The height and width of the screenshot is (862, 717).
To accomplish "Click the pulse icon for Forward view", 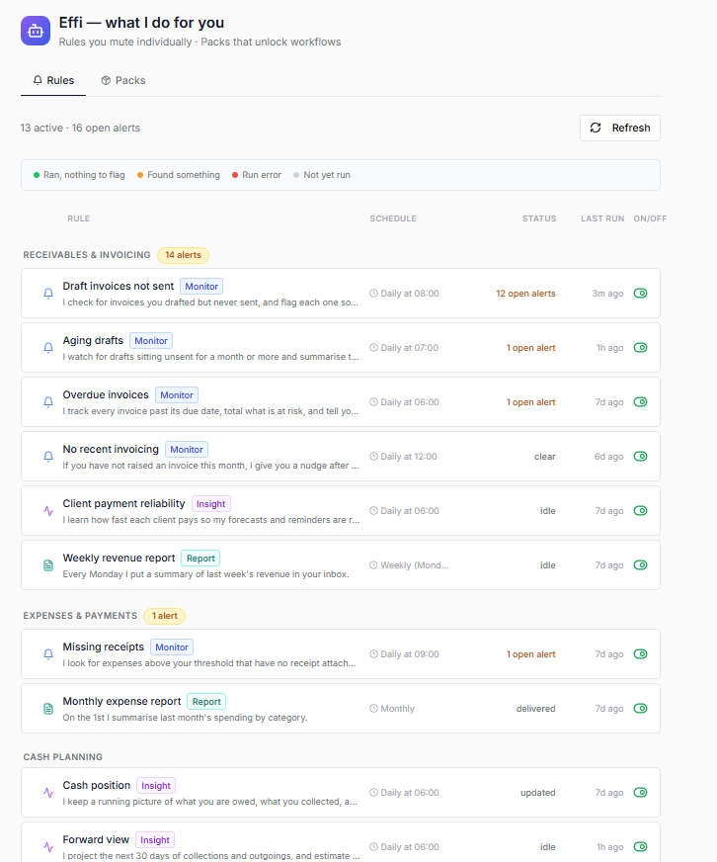I will [x=48, y=847].
